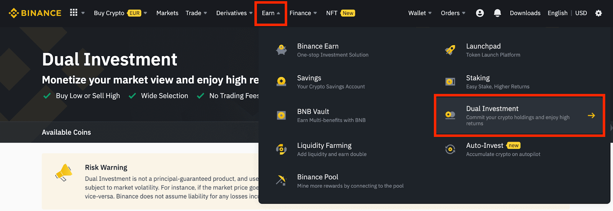This screenshot has width=613, height=211.
Task: Collapse the Earn menu
Action: click(270, 13)
